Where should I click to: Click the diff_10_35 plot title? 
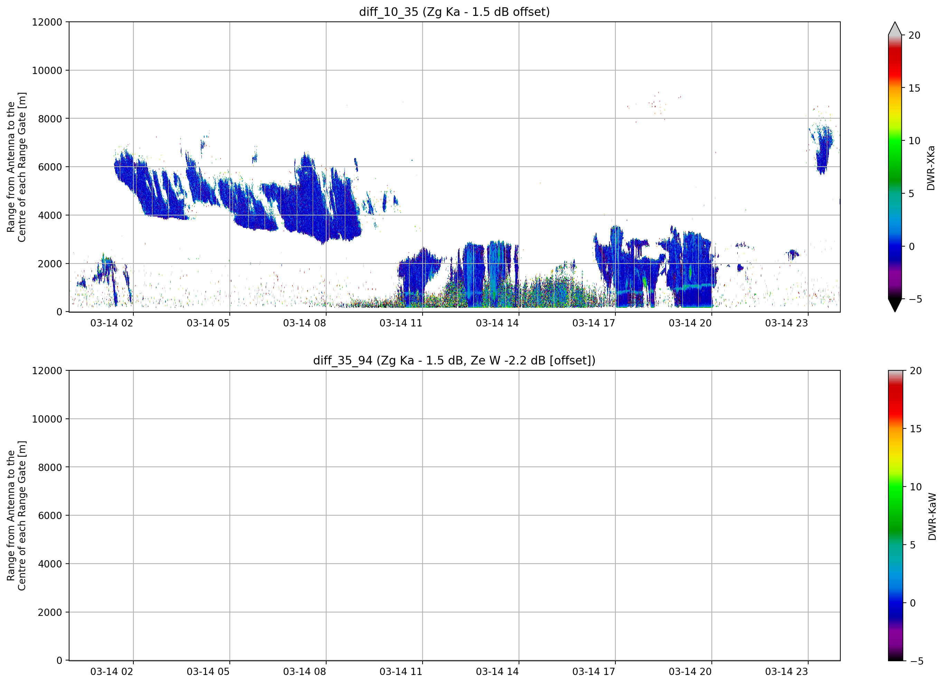click(454, 12)
